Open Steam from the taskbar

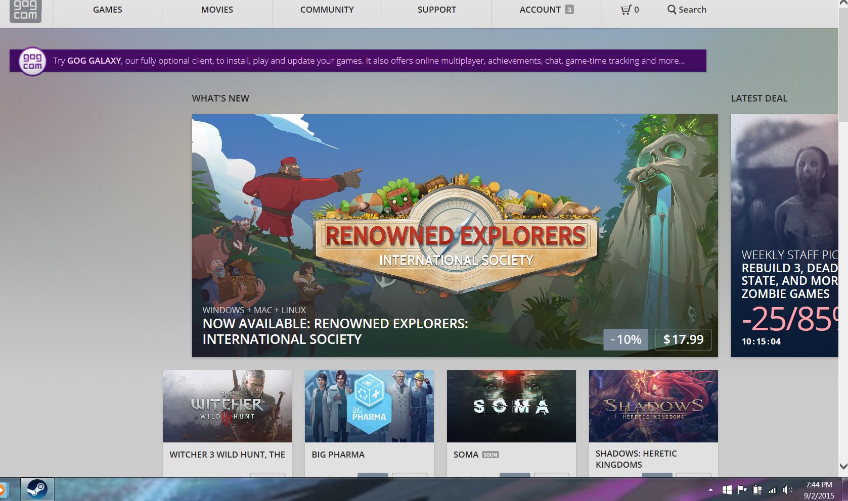pyautogui.click(x=37, y=489)
